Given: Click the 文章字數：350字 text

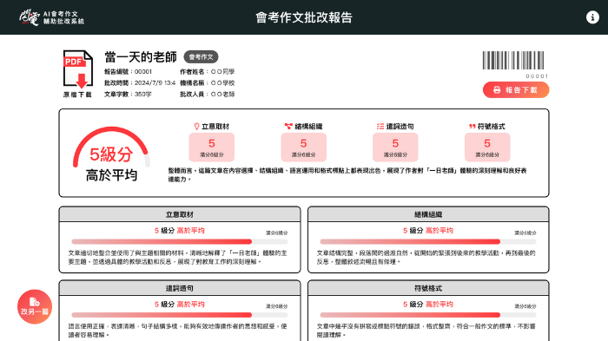Looking at the screenshot, I should point(128,95).
